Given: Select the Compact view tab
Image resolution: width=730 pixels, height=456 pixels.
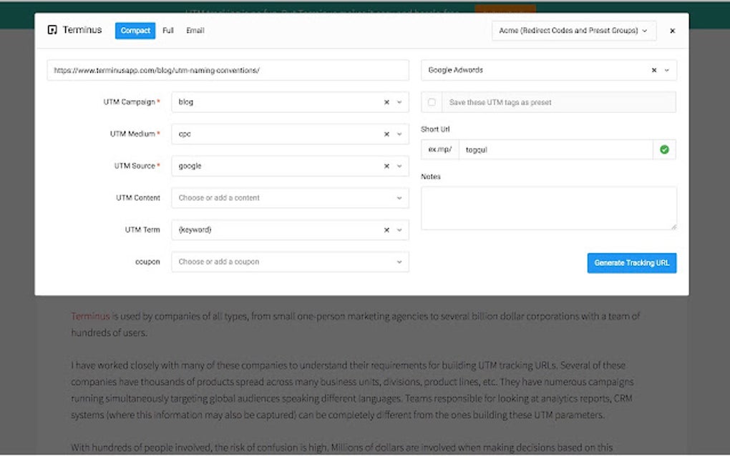Looking at the screenshot, I should pos(135,30).
